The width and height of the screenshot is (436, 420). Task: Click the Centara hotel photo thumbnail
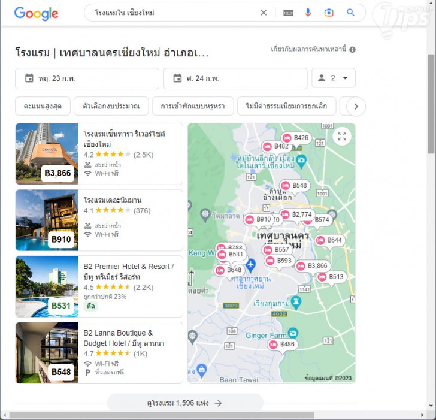[47, 154]
